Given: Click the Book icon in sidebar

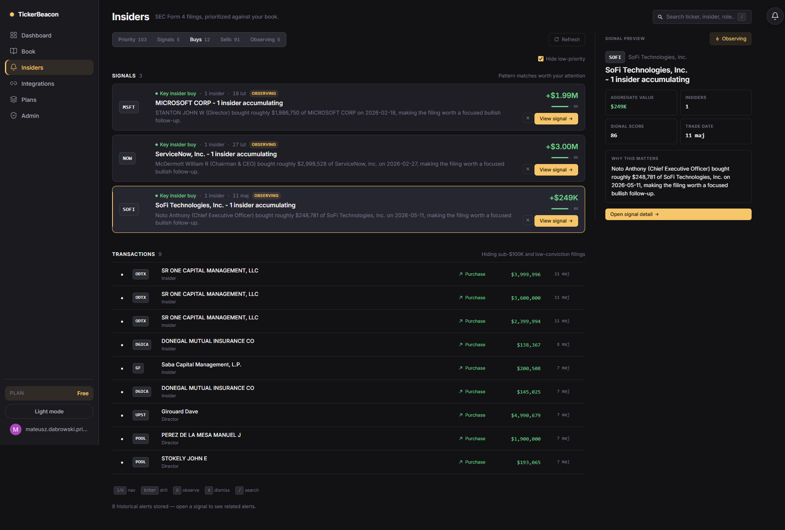Looking at the screenshot, I should (14, 51).
